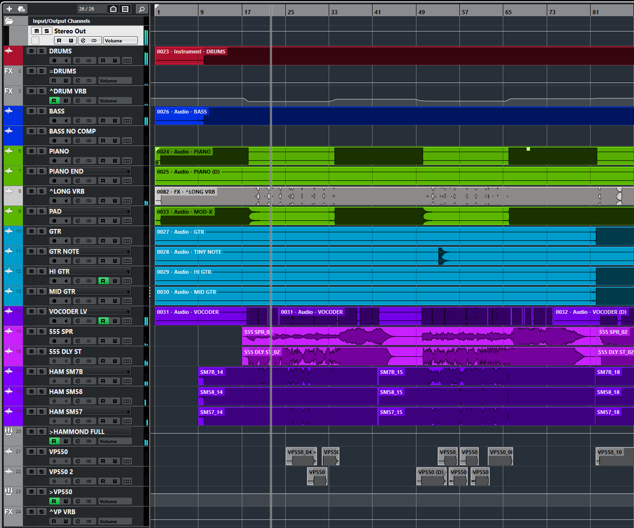Open lanes button on PIANO track
This screenshot has height=528, width=634.
pyautogui.click(x=127, y=161)
